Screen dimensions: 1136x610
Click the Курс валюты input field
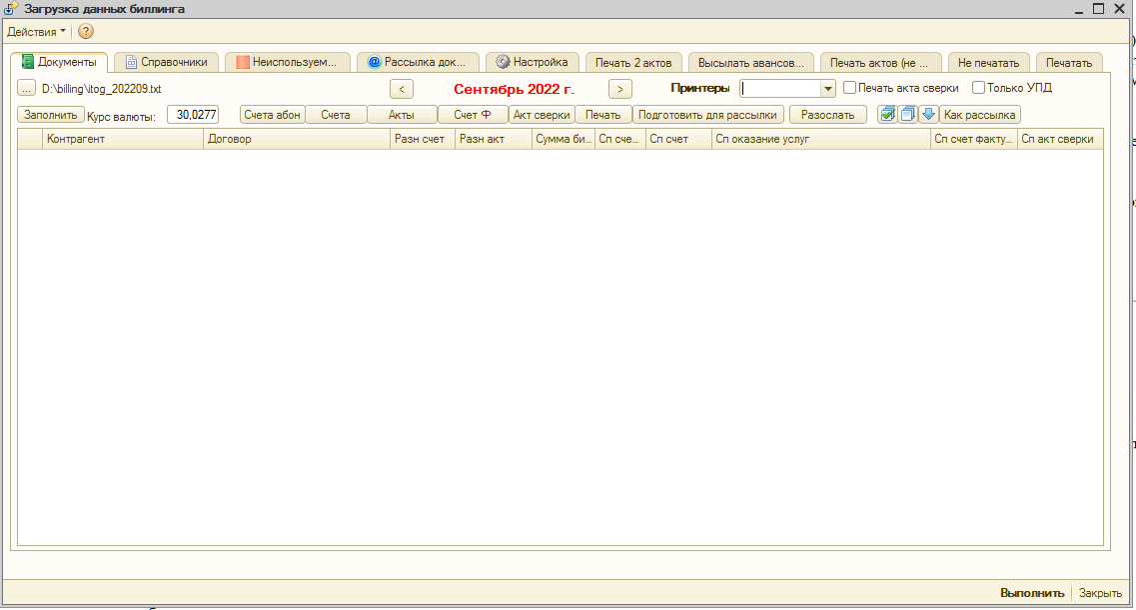tap(193, 115)
